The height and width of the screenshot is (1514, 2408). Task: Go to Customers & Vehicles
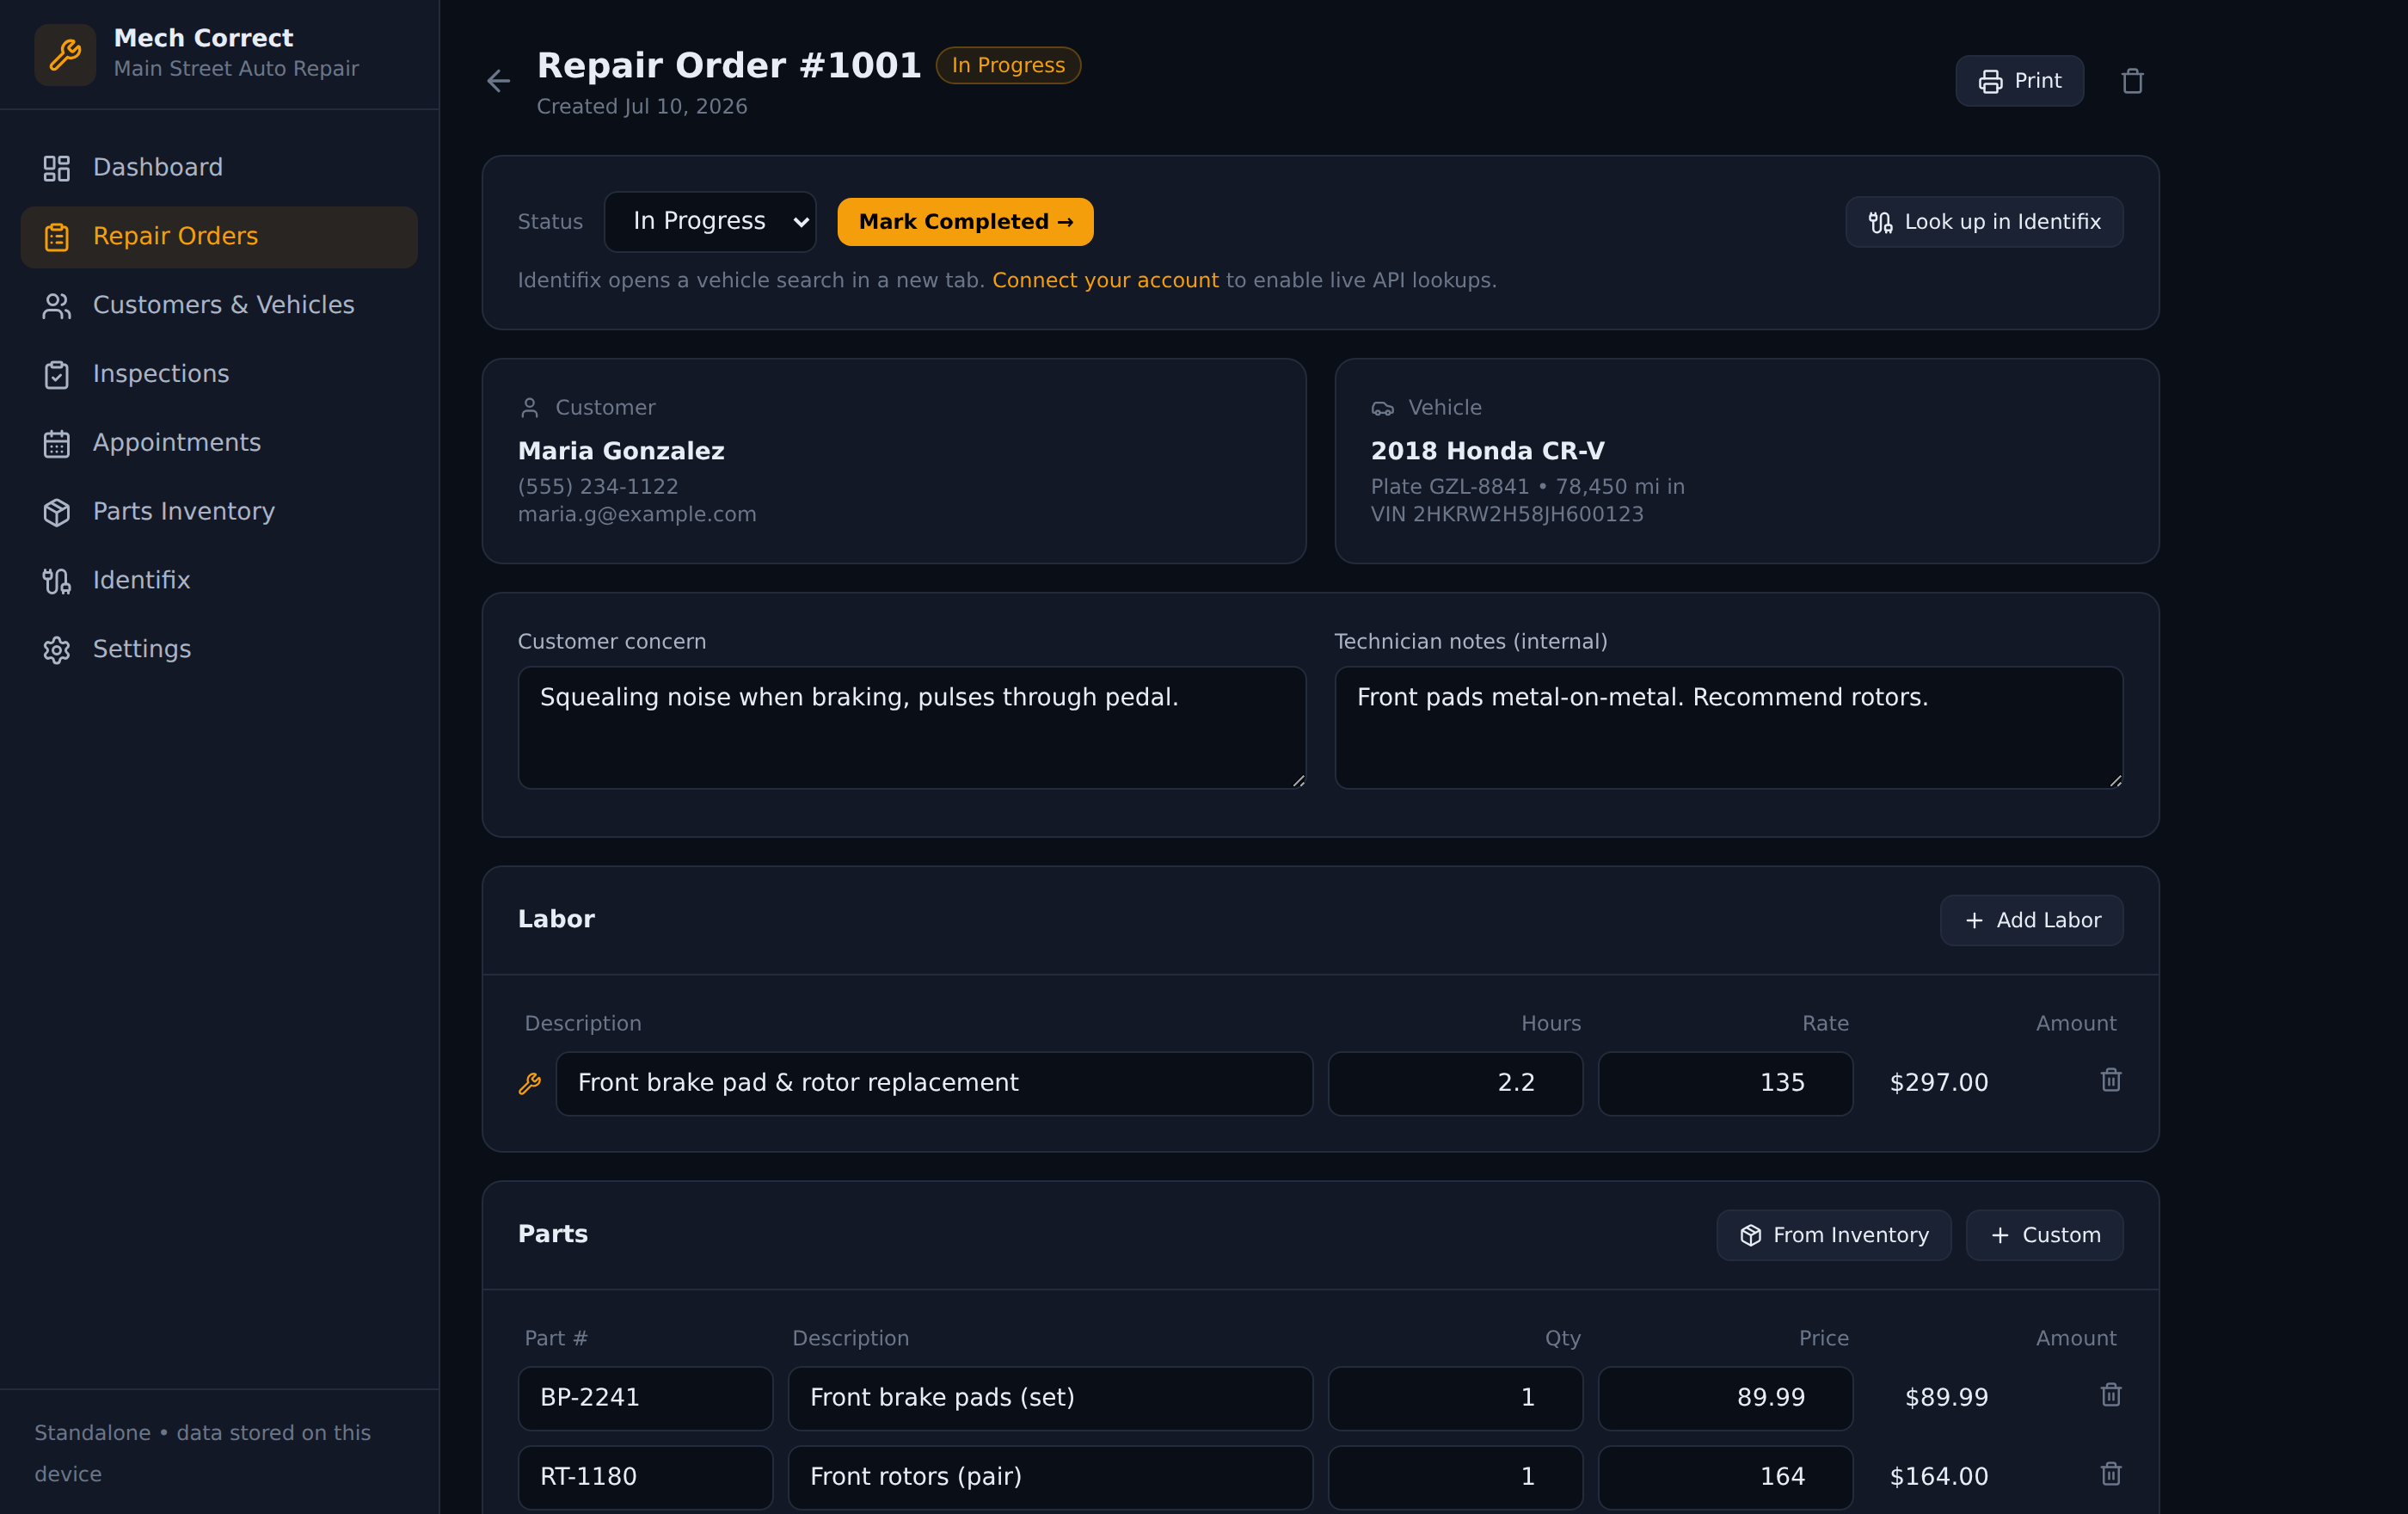coord(219,306)
